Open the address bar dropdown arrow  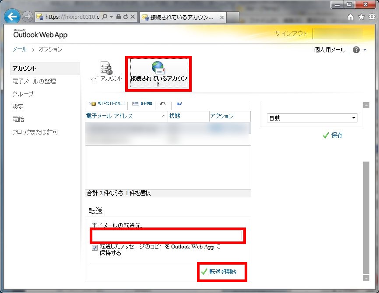[112, 17]
